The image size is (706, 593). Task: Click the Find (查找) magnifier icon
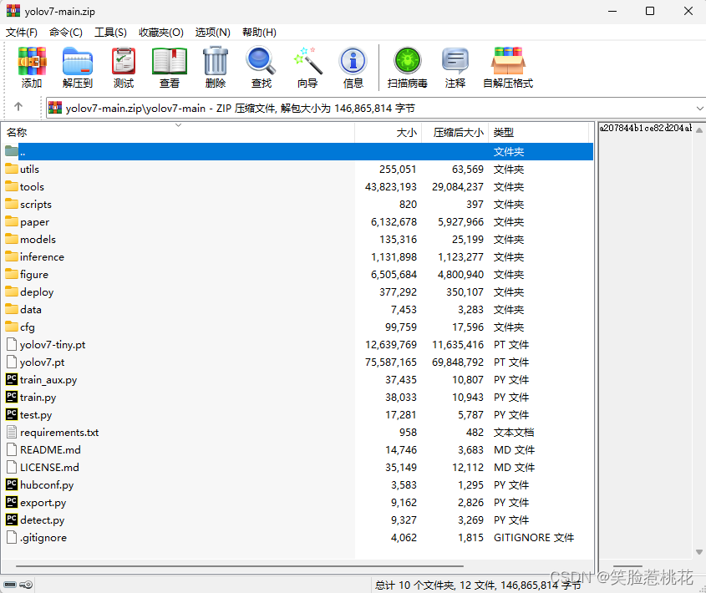click(x=262, y=61)
